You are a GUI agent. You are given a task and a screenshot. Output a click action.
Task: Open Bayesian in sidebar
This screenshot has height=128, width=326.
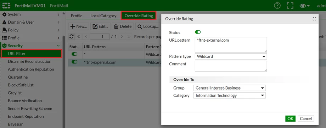tap(16, 124)
